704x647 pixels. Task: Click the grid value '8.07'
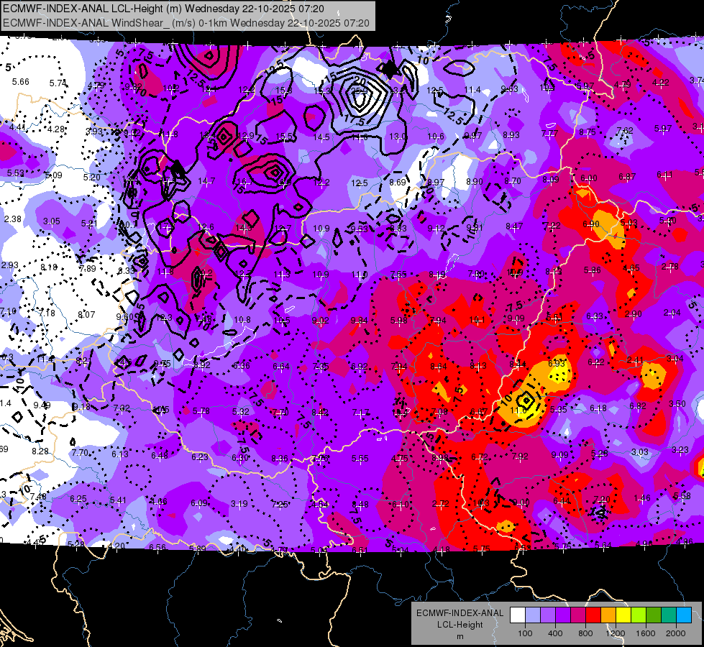pyautogui.click(x=86, y=315)
